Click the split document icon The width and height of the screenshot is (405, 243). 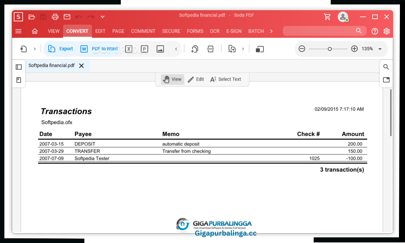click(211, 49)
